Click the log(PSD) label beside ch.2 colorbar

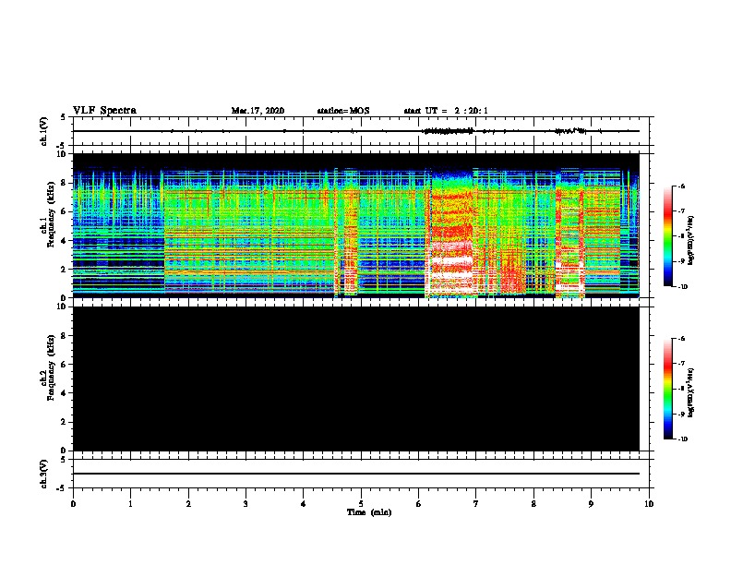691,392
